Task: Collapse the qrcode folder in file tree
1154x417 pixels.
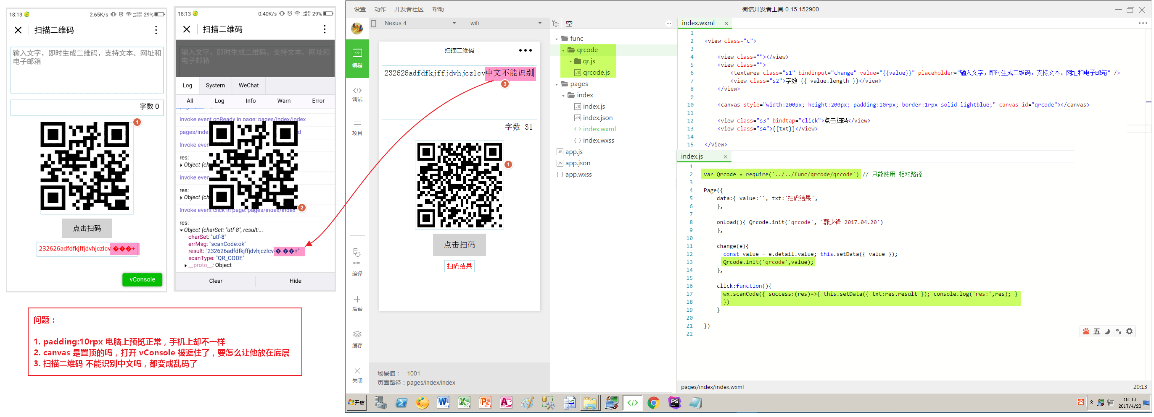Action: point(564,50)
